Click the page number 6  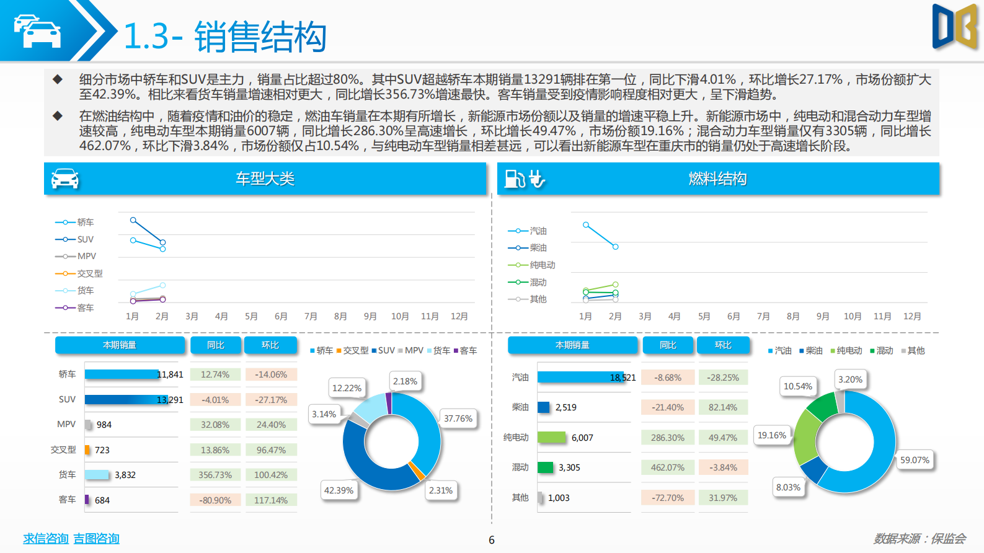coord(492,540)
